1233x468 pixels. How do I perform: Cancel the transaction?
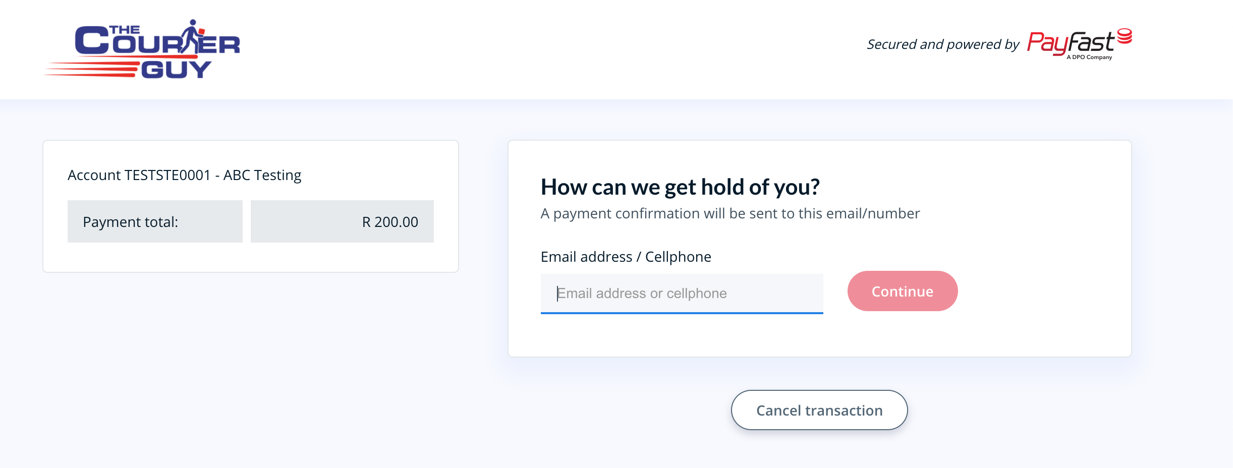click(819, 410)
